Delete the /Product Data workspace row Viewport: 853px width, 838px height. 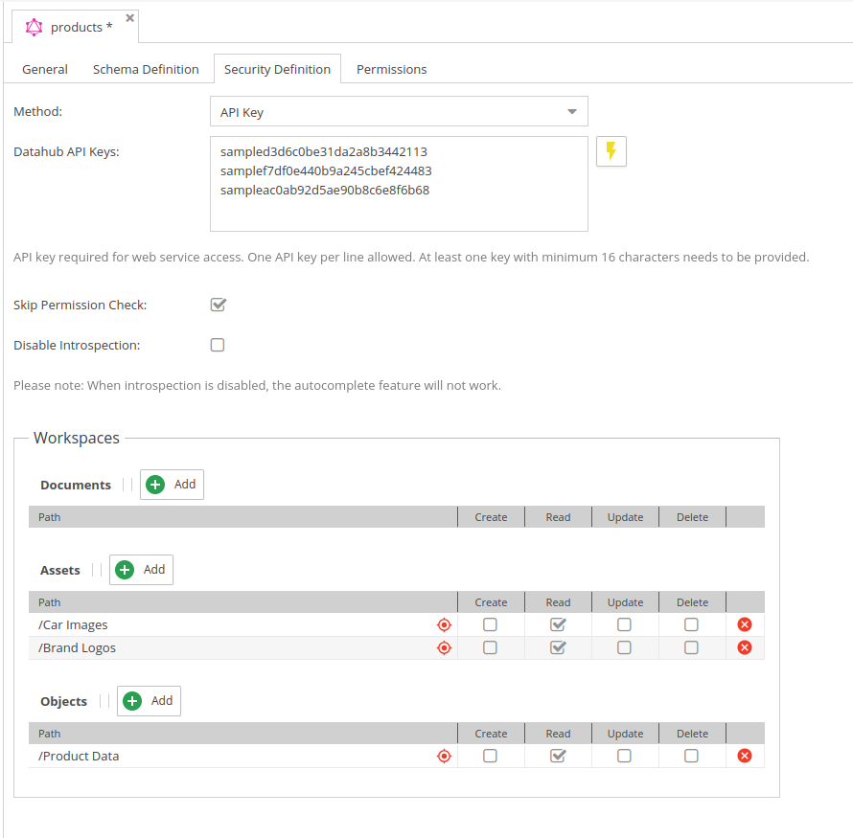pos(745,756)
